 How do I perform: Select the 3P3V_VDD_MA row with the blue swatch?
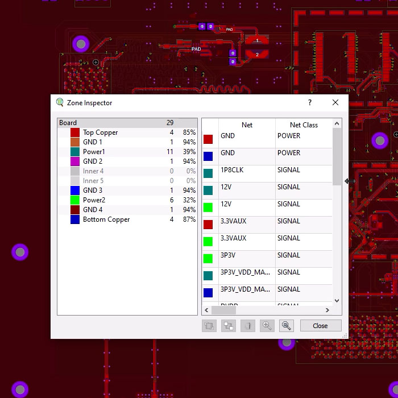pos(267,293)
